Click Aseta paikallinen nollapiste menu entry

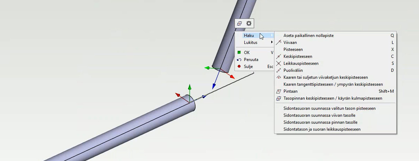(308, 36)
